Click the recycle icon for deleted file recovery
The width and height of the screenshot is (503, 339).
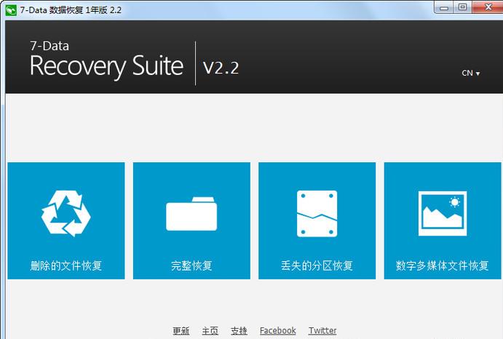[66, 213]
